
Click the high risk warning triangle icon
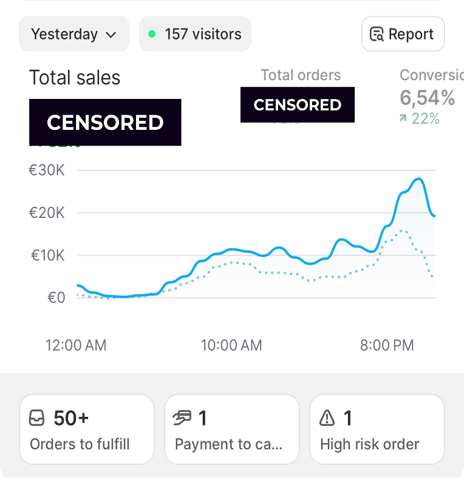[x=327, y=418]
